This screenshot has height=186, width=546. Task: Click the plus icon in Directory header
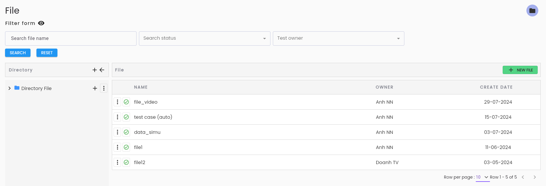point(95,70)
